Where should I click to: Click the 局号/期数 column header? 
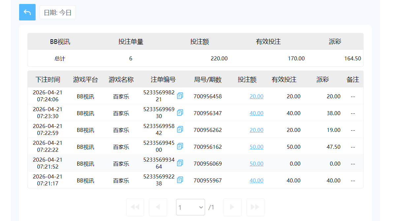208,79
